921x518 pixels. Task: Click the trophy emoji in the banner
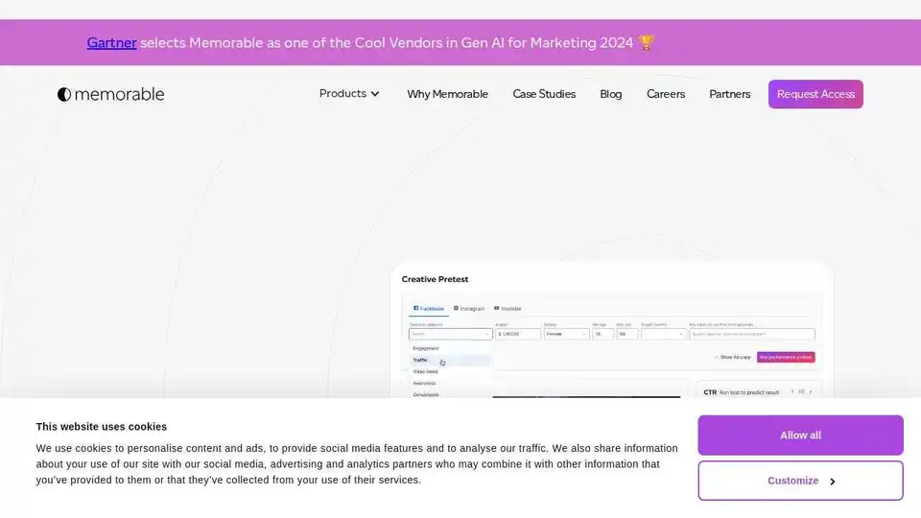pos(646,43)
